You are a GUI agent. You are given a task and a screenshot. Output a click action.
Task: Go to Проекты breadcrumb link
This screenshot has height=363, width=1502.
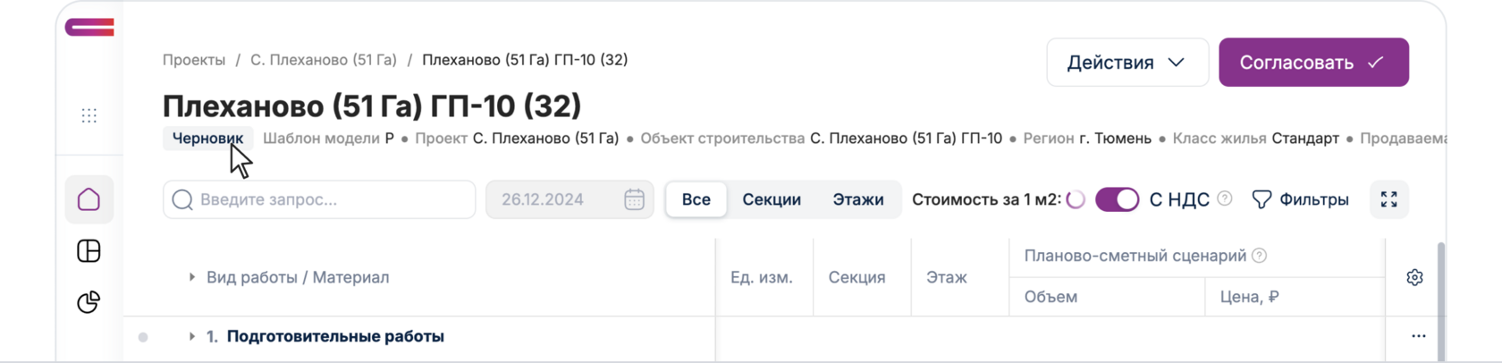click(193, 60)
